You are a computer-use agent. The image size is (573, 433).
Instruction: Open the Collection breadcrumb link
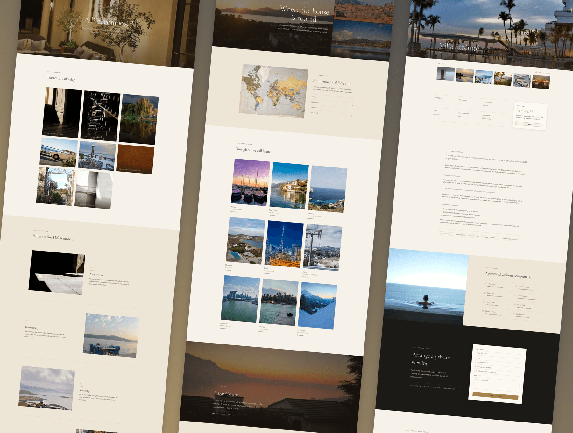tap(451, 39)
